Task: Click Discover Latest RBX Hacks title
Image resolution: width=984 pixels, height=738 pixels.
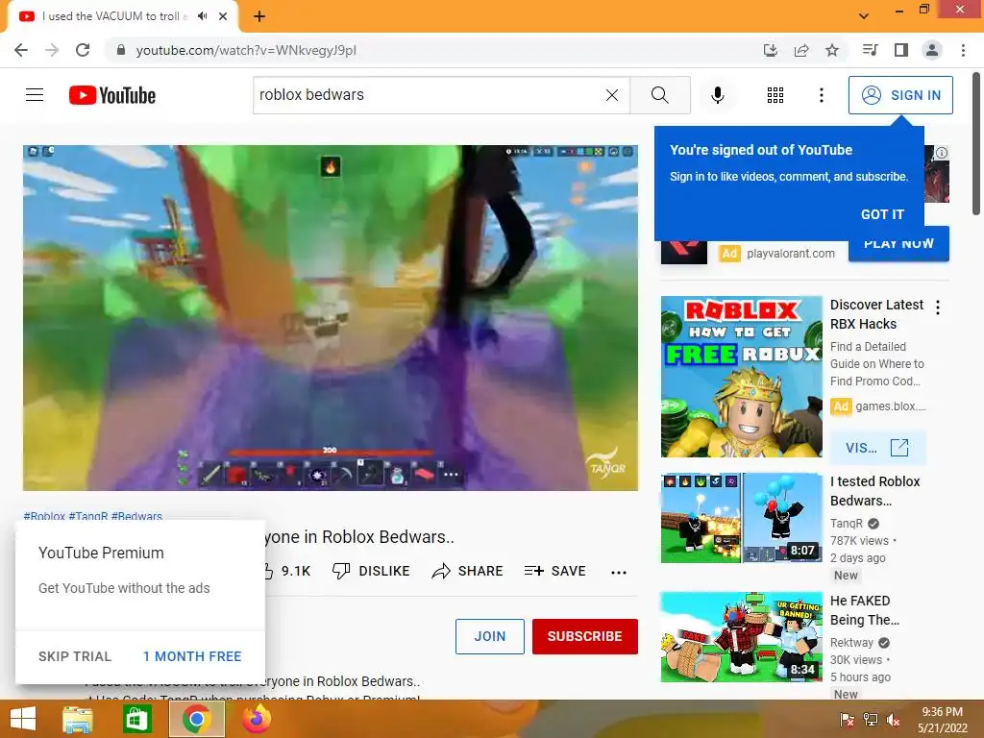Action: pyautogui.click(x=876, y=314)
